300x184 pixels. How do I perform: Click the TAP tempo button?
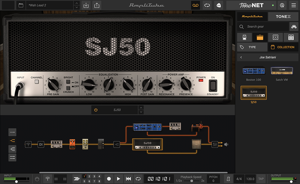261,179
